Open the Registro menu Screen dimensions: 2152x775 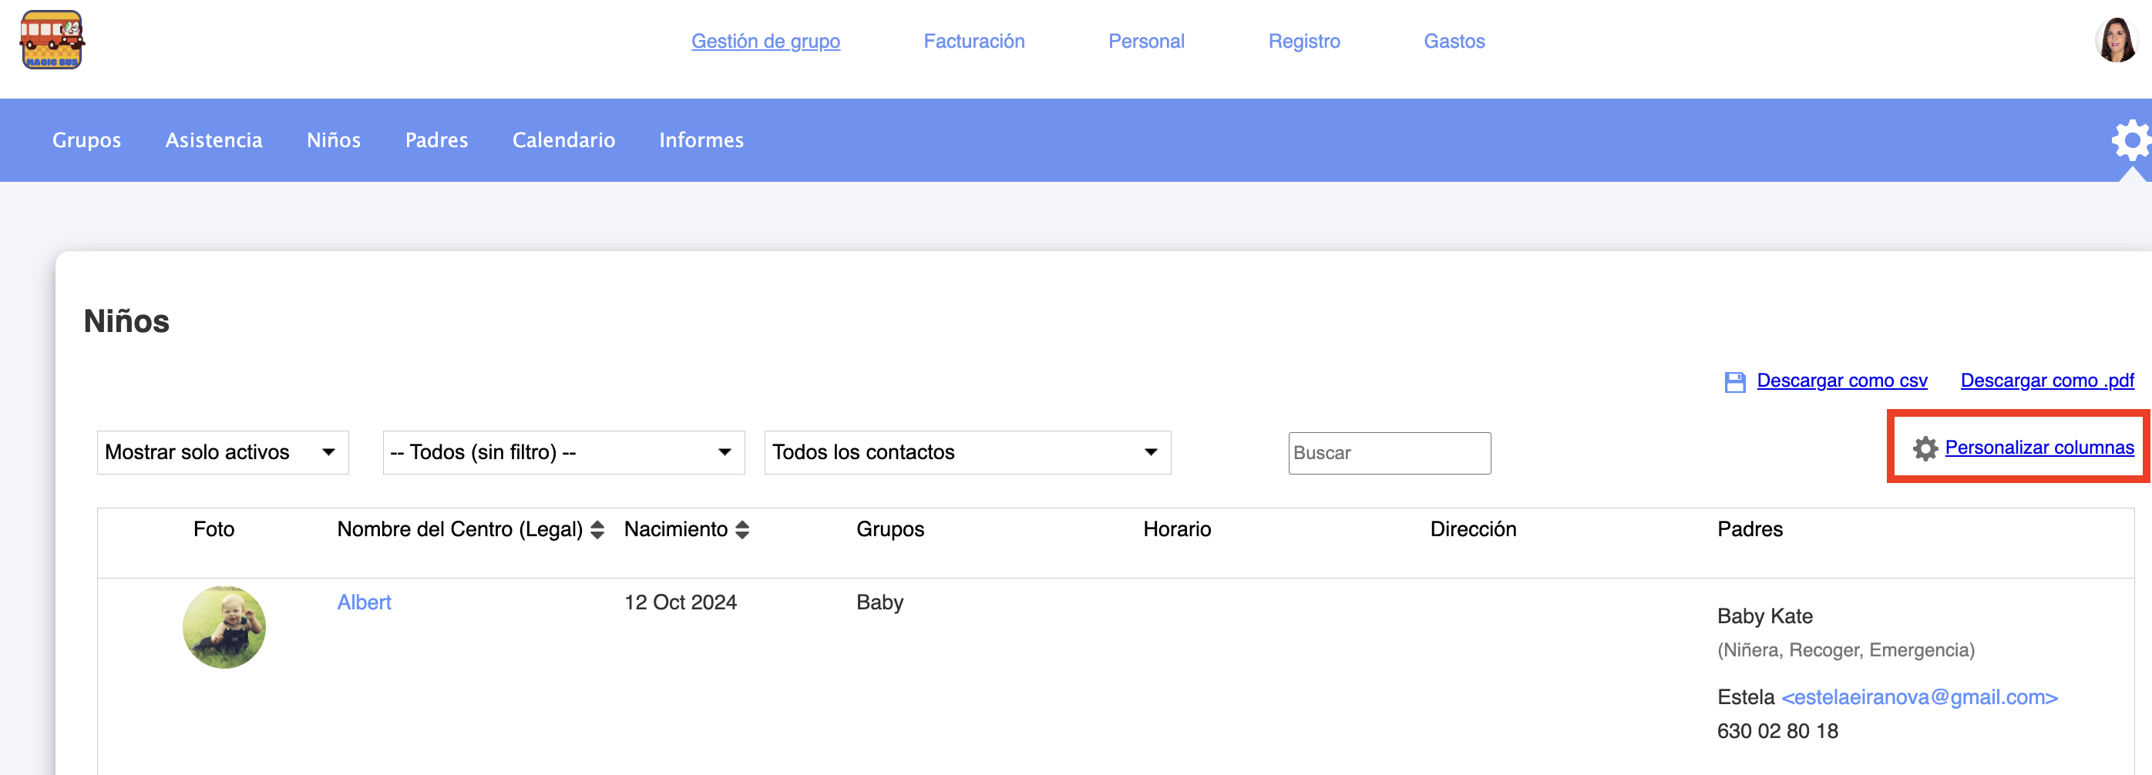[x=1304, y=41]
